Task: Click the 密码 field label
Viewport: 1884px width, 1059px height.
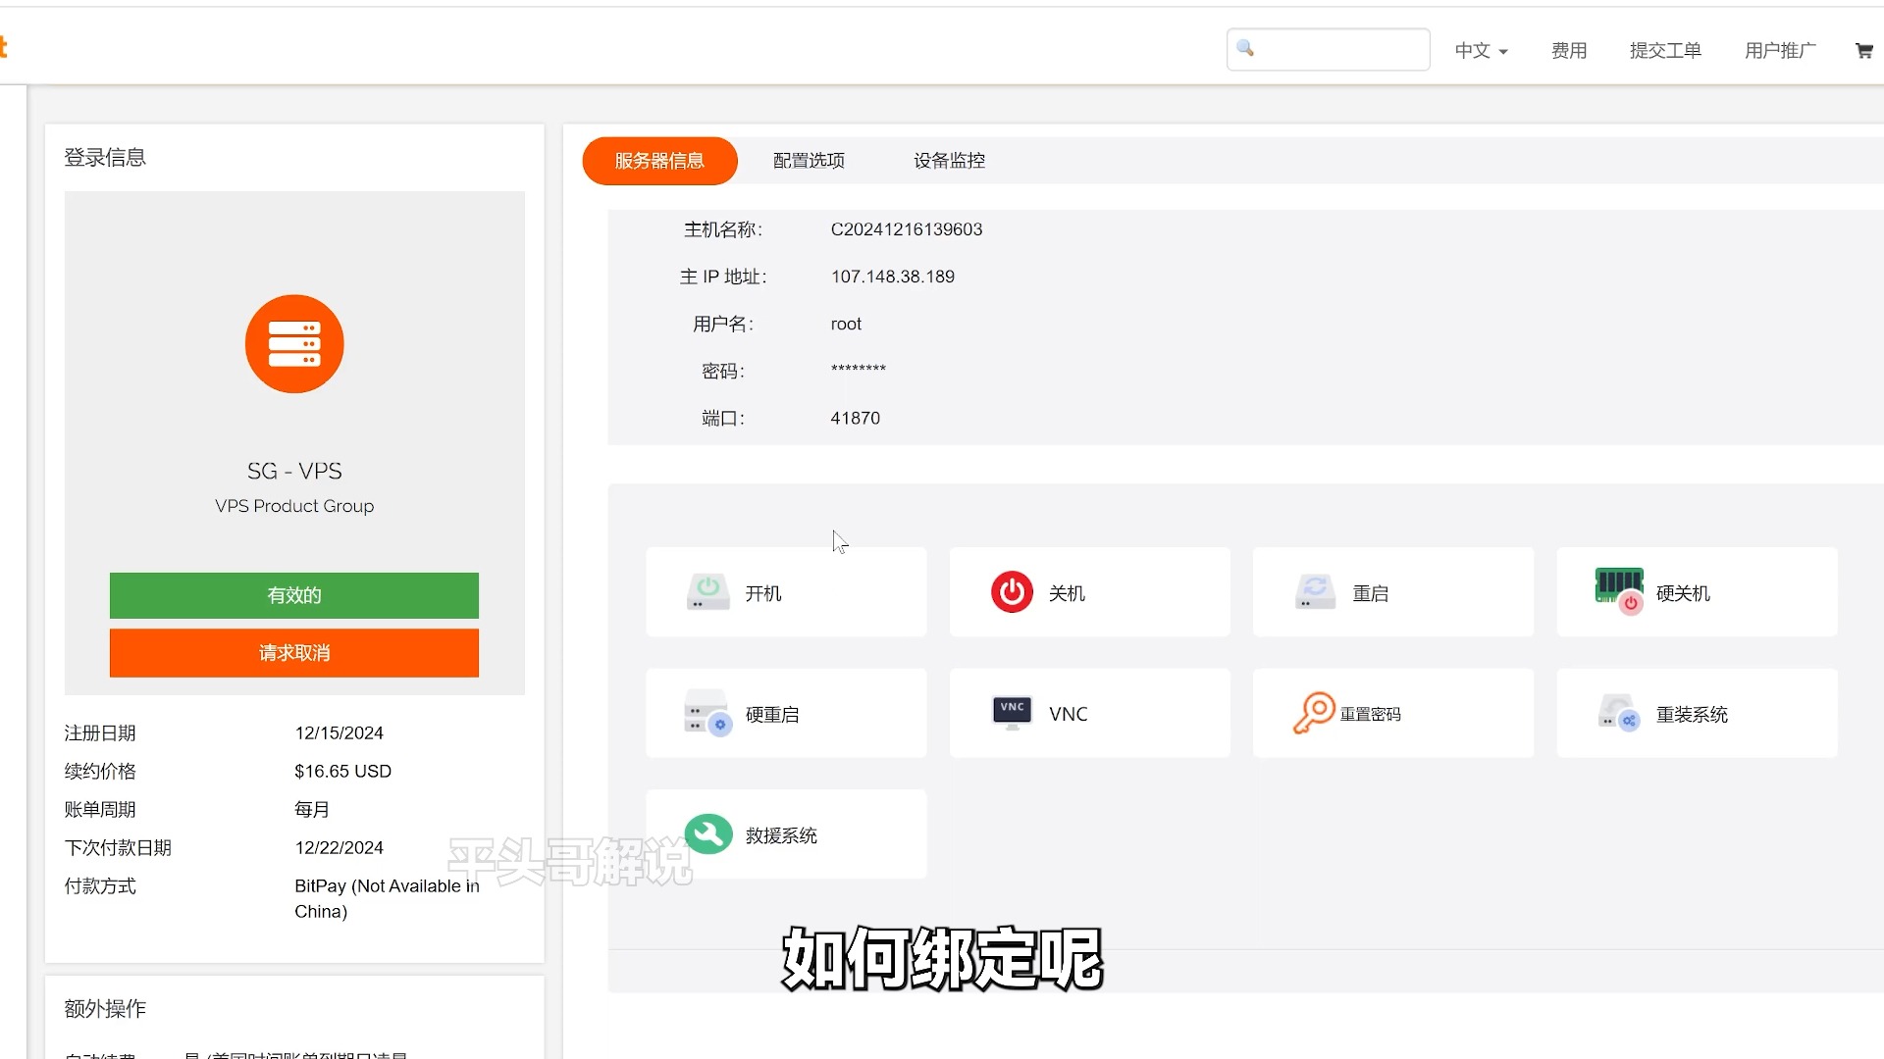Action: coord(723,371)
